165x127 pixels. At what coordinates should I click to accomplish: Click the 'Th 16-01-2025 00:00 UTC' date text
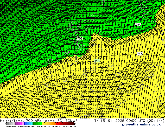[x=120, y=121]
